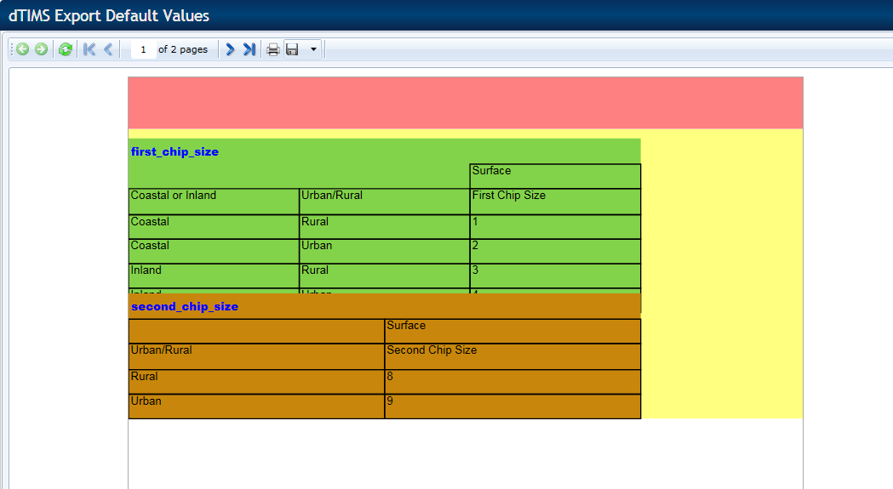Click the save/export disk icon
Image resolution: width=893 pixels, height=489 pixels.
pyautogui.click(x=292, y=49)
